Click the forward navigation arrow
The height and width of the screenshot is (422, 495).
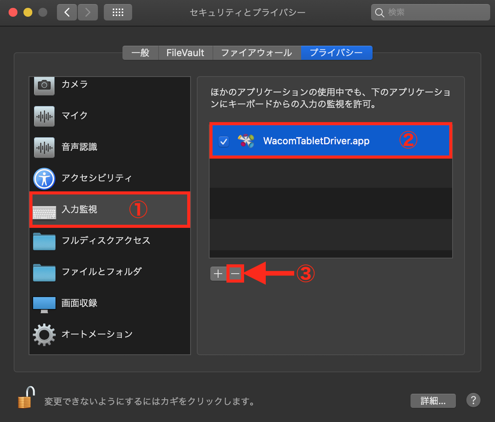pyautogui.click(x=88, y=12)
